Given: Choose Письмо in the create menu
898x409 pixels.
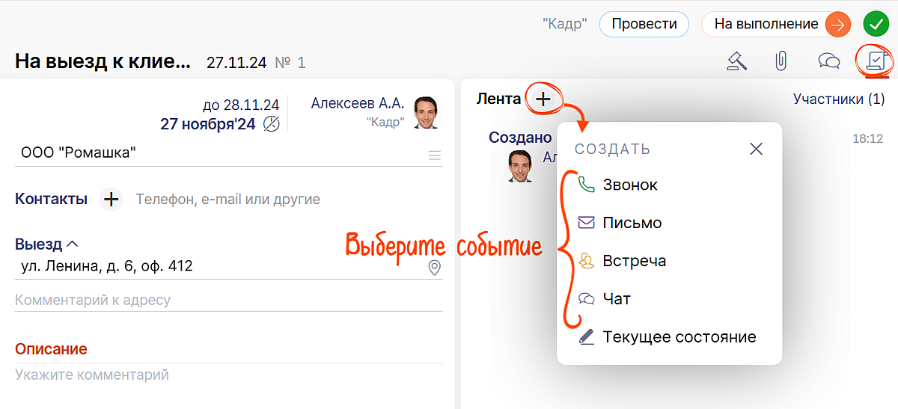Looking at the screenshot, I should pos(632,223).
